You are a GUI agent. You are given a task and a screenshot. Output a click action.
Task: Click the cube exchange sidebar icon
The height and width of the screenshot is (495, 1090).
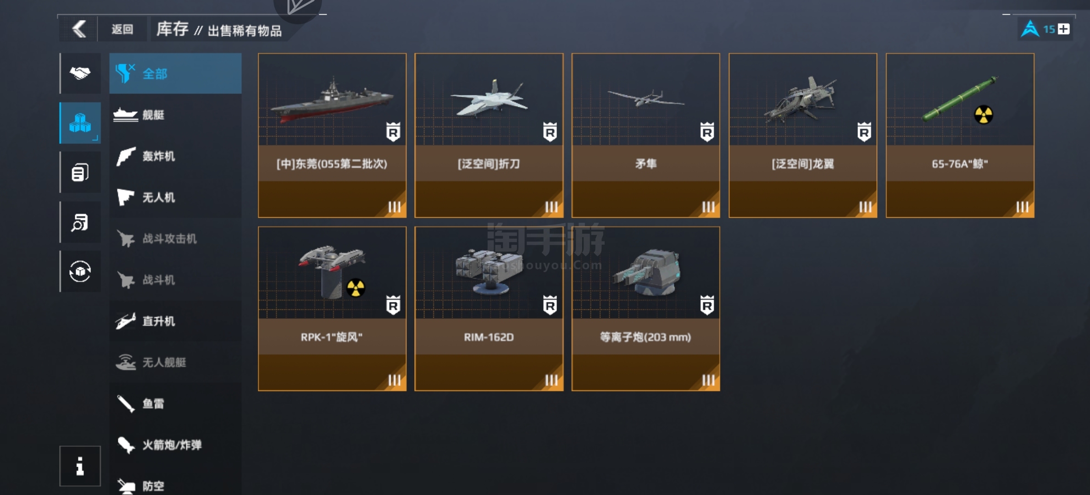80,271
